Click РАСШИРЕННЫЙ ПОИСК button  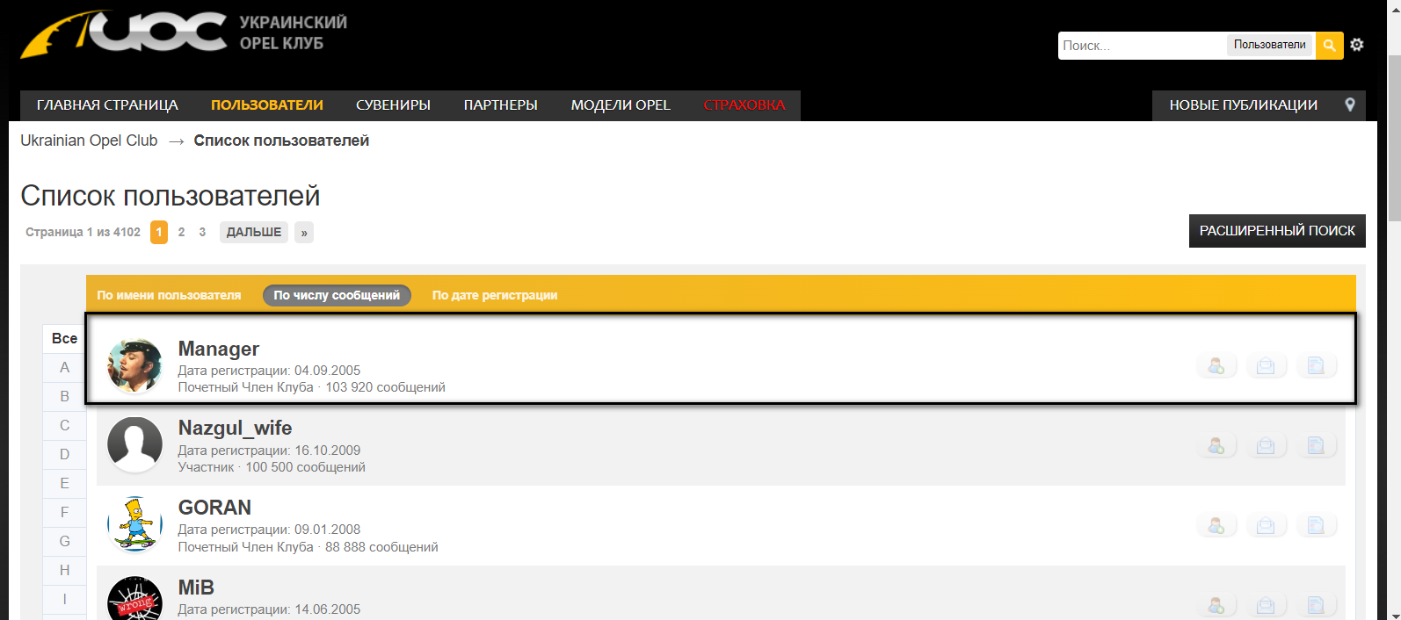1277,231
